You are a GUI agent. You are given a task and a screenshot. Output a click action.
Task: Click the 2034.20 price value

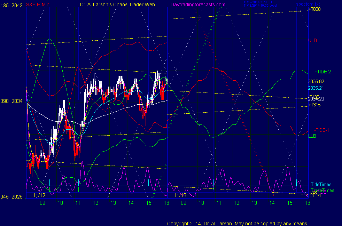(316, 99)
